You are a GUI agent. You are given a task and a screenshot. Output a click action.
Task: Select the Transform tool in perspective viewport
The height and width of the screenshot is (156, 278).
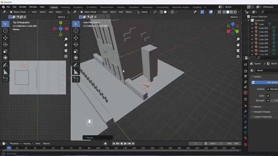coord(76,58)
